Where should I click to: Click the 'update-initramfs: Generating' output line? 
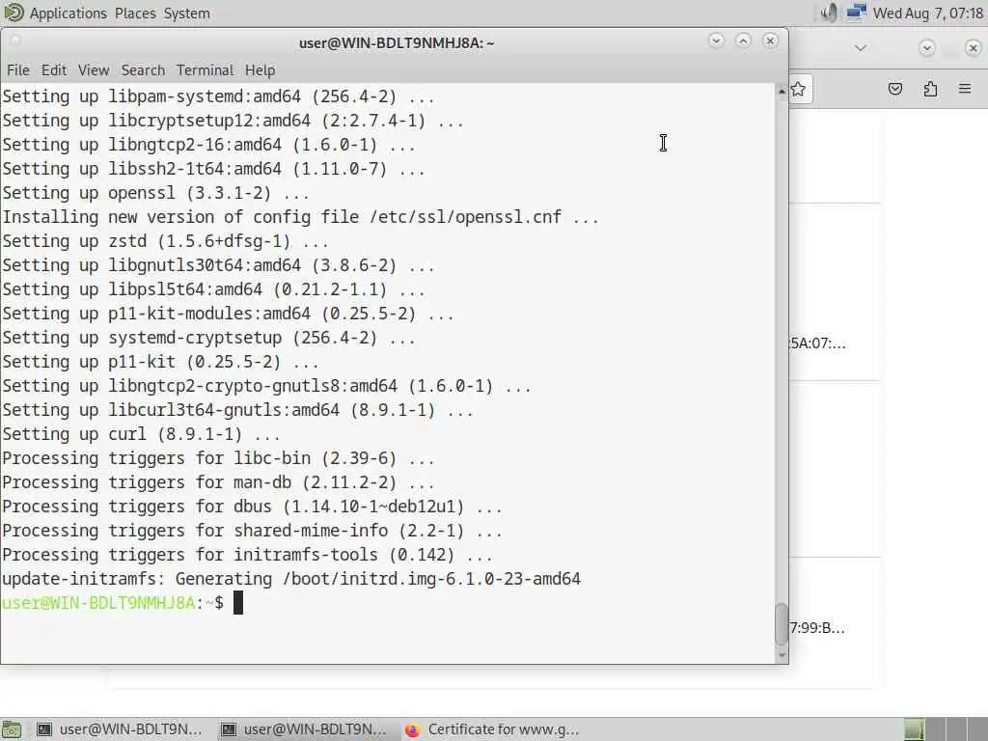point(291,579)
